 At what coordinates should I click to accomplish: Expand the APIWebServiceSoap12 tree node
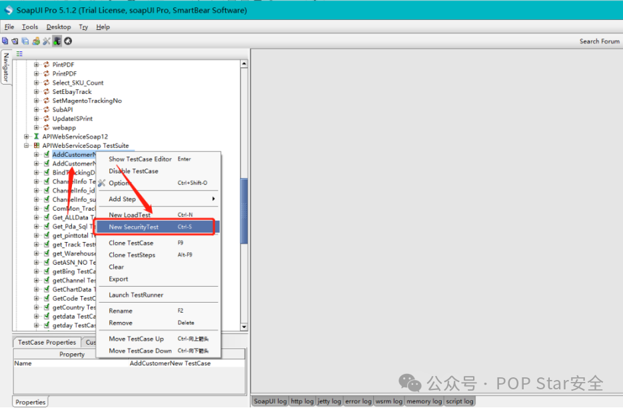[26, 137]
